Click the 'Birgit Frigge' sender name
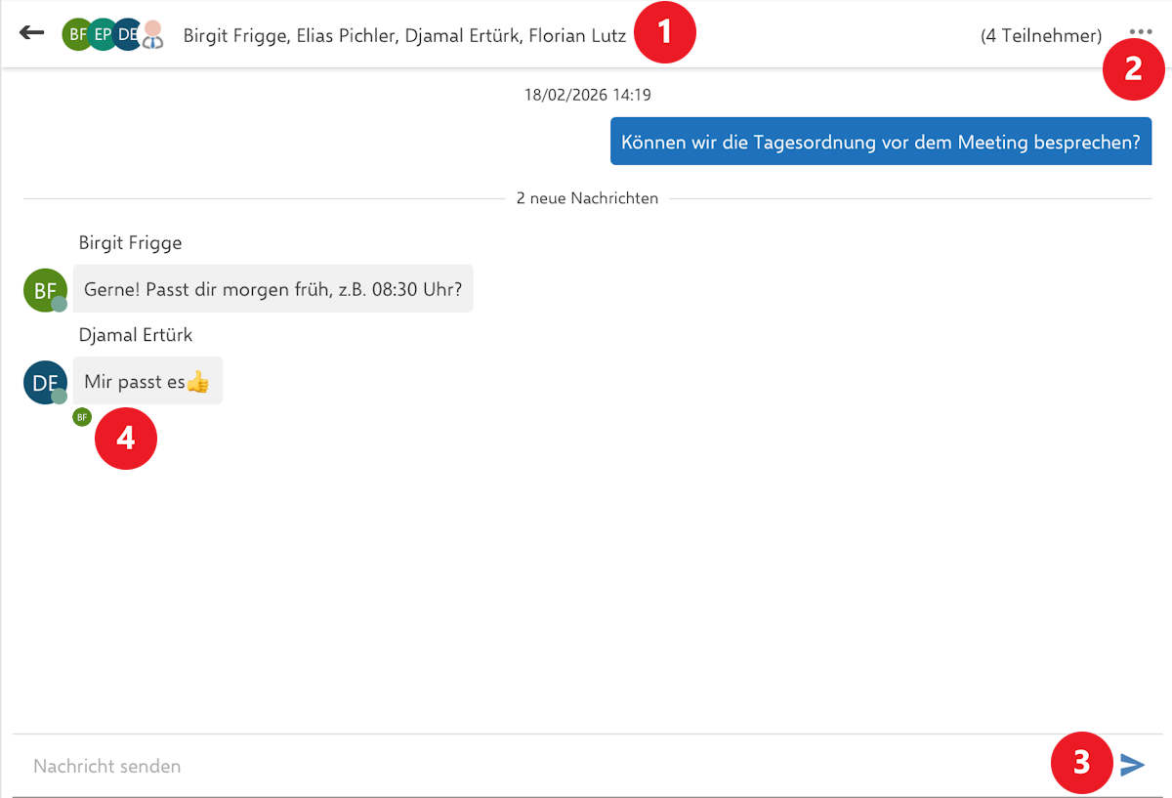The height and width of the screenshot is (798, 1172). 130,243
